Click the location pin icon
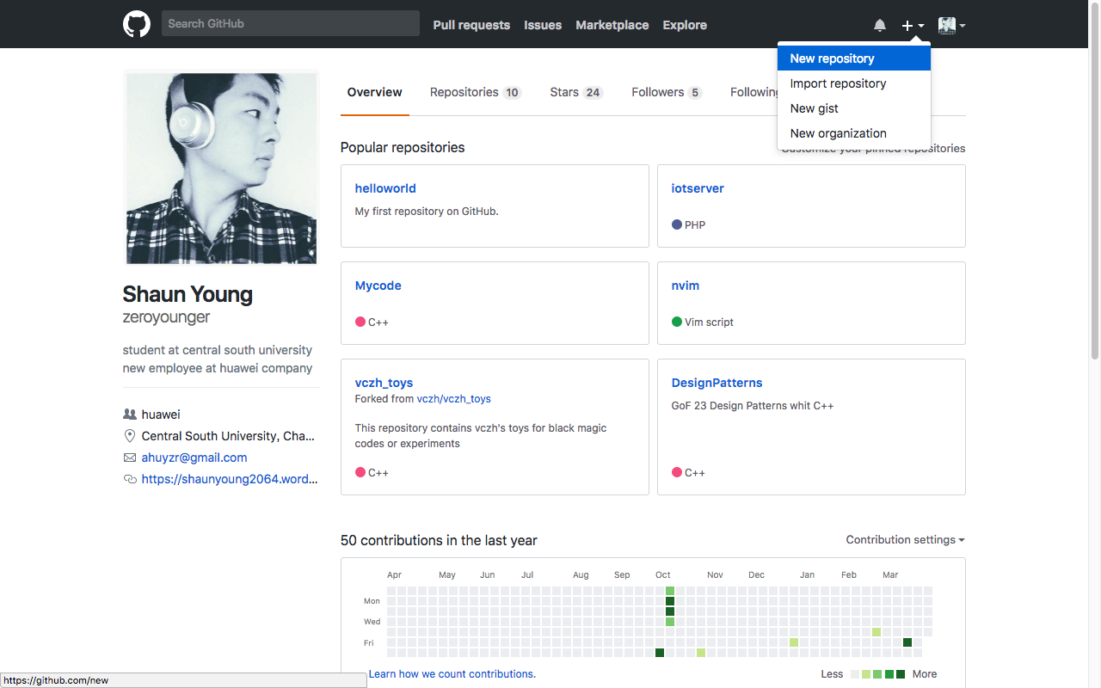Image resolution: width=1101 pixels, height=688 pixels. [130, 436]
